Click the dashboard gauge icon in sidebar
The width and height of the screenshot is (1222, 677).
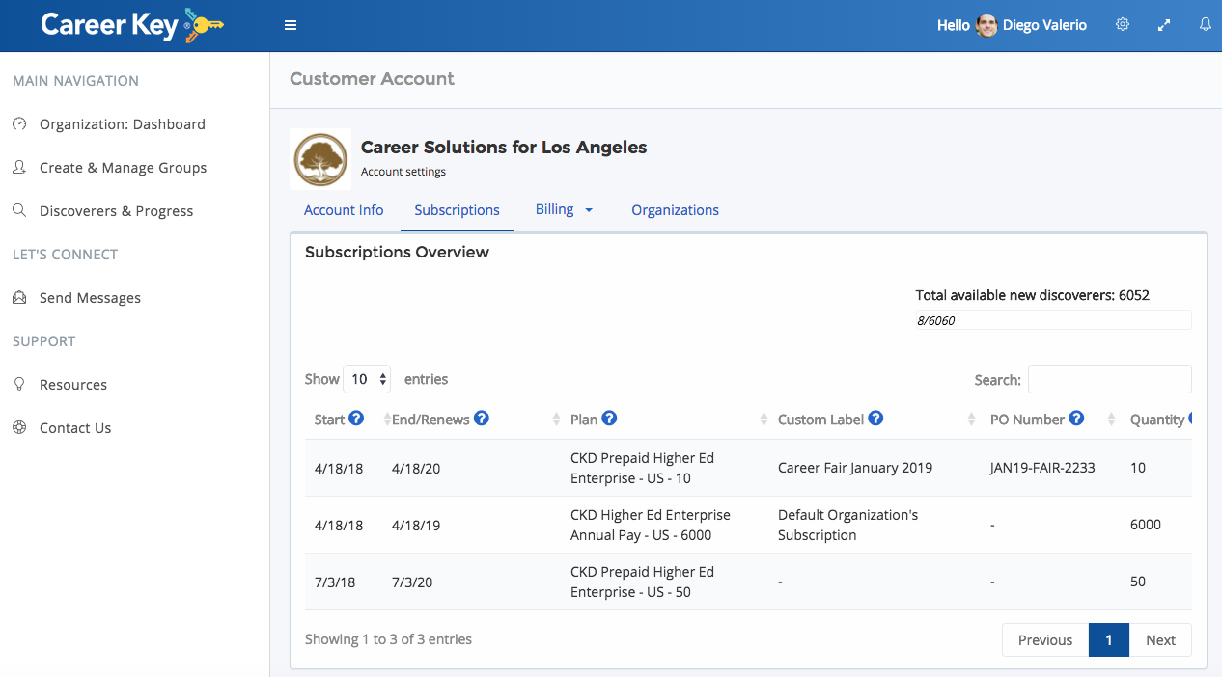point(19,123)
